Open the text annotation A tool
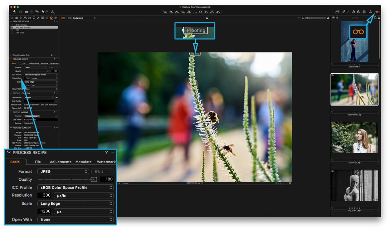This screenshot has height=230, width=390. coord(52,12)
